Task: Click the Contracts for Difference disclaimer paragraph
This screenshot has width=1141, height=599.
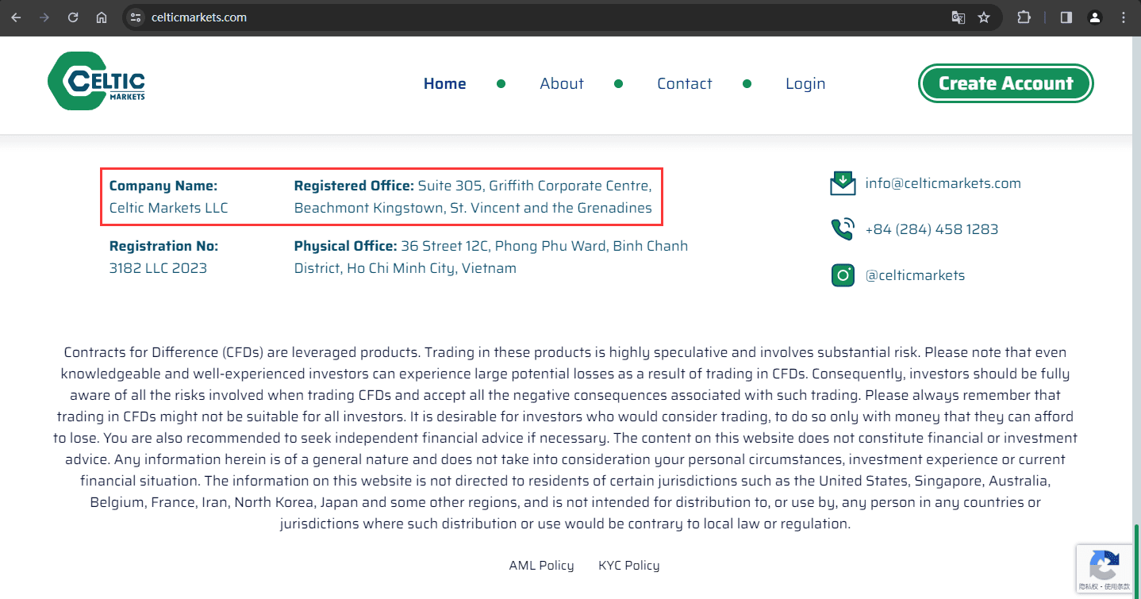Action: tap(565, 438)
